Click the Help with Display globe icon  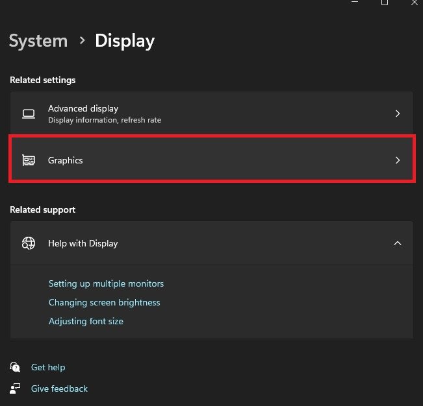point(29,243)
